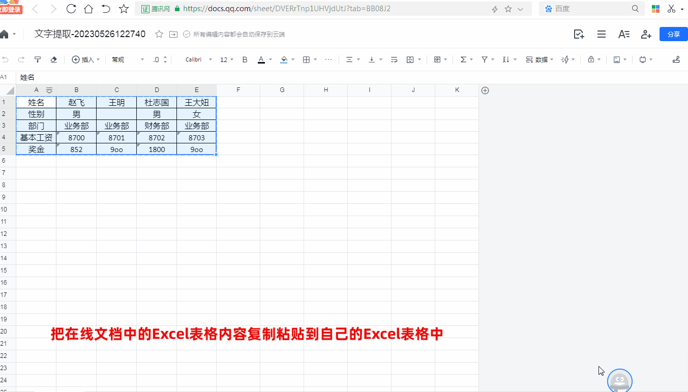Expand the borders dropdown arrow
The width and height of the screenshot is (688, 392).
[315, 59]
